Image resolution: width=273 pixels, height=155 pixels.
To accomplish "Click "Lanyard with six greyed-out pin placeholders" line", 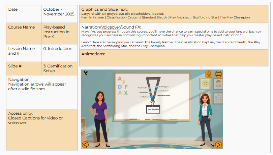I will (x=123, y=14).
